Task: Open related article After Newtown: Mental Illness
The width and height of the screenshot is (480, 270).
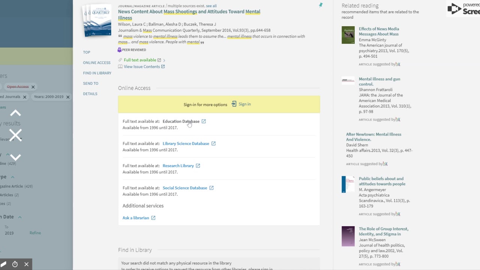Action: pos(373,137)
